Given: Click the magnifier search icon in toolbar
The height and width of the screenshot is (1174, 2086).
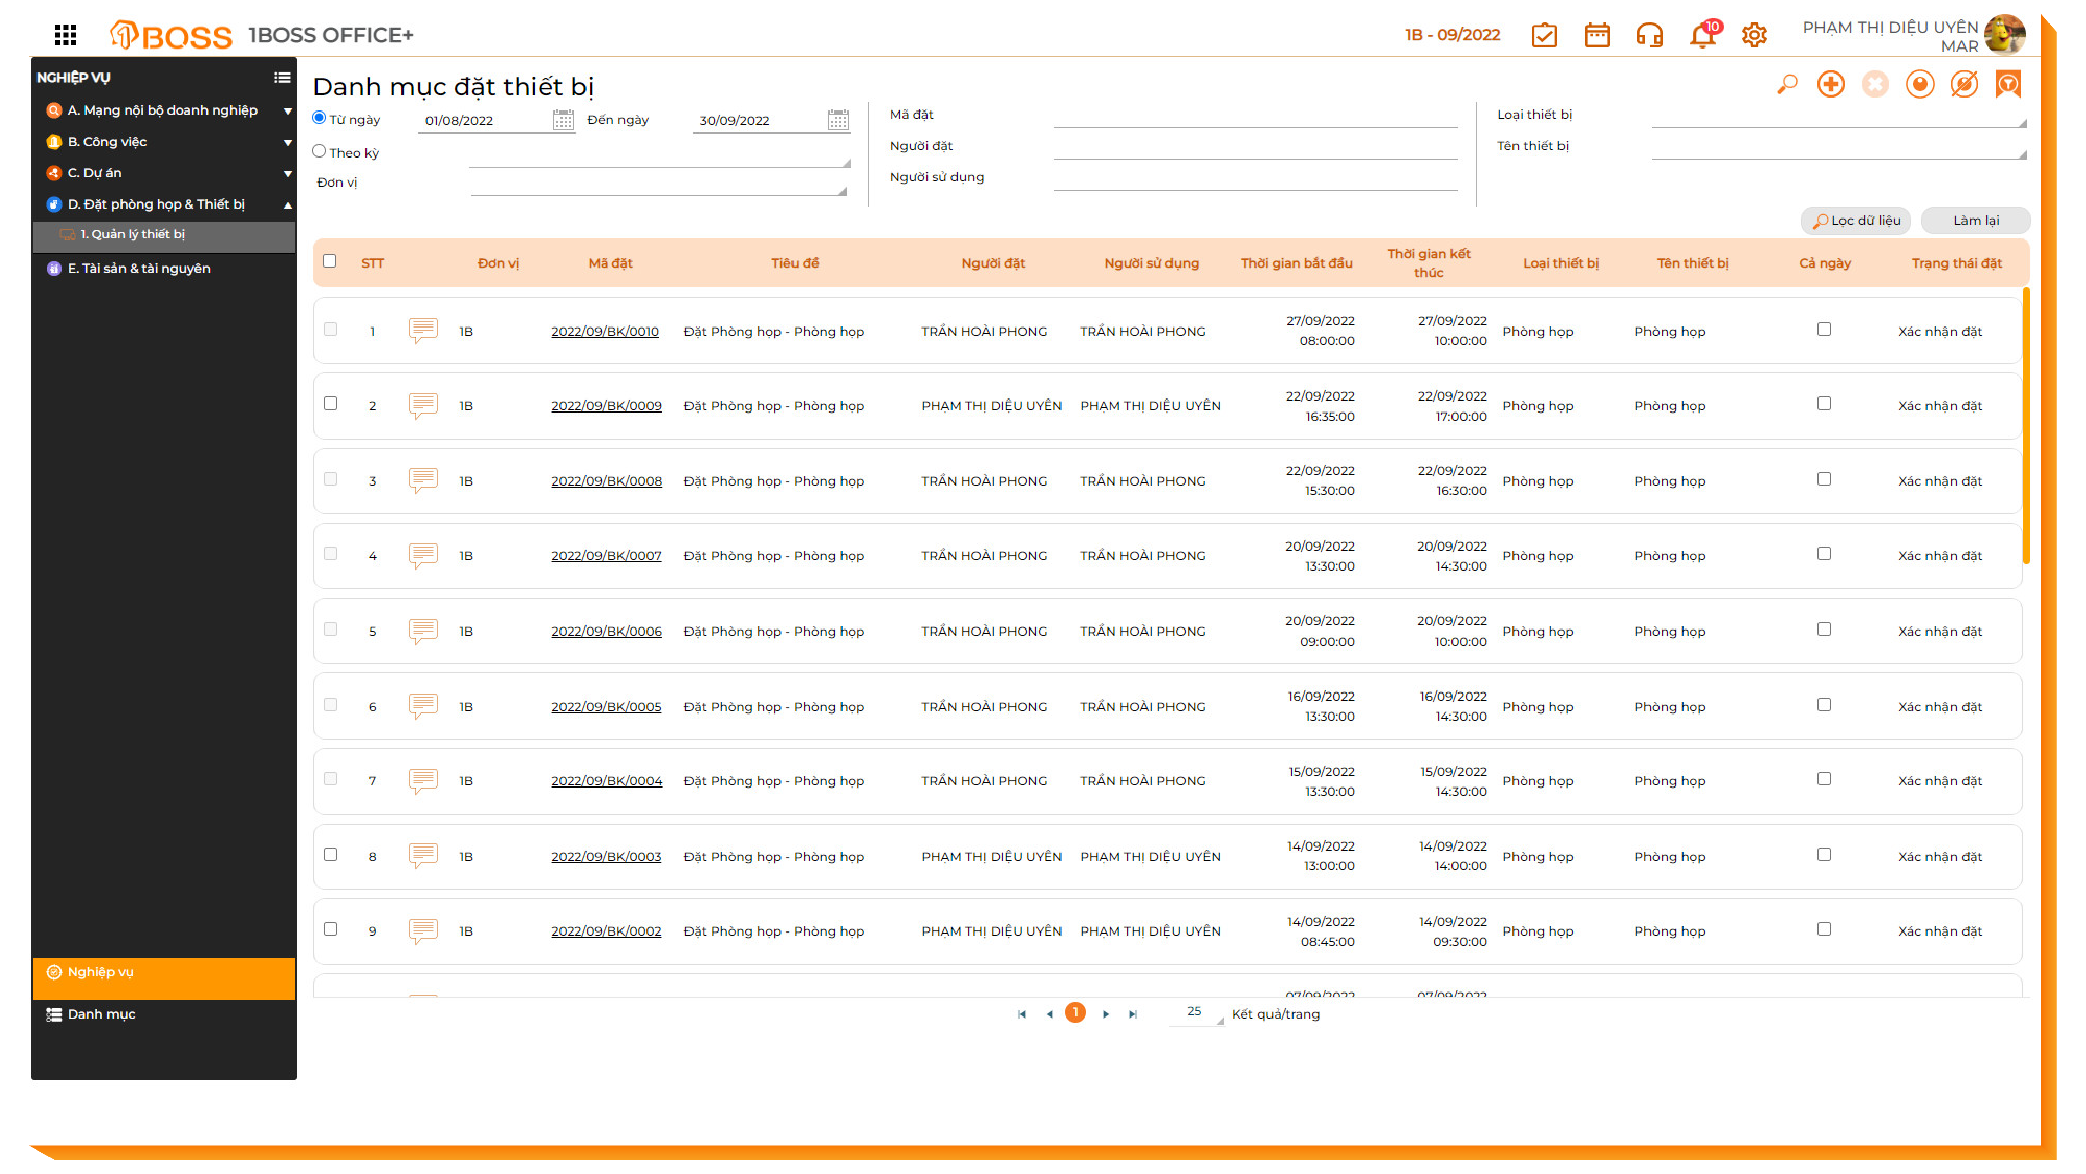Looking at the screenshot, I should tap(1786, 84).
